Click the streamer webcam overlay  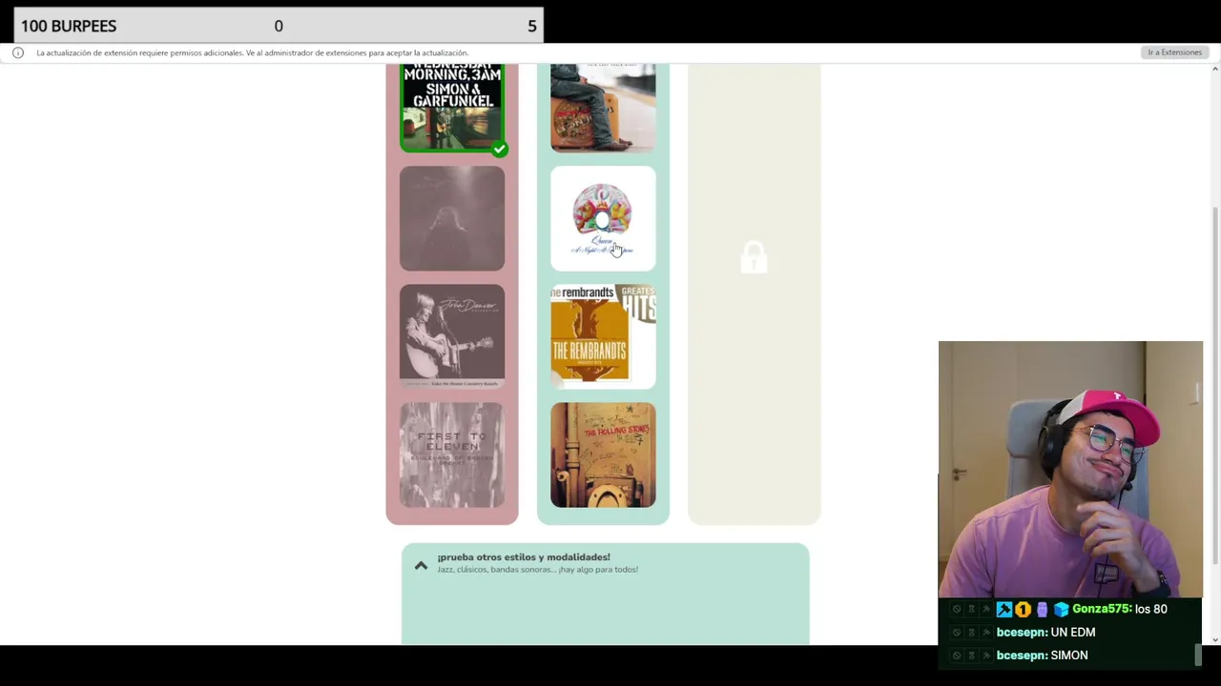point(1070,469)
